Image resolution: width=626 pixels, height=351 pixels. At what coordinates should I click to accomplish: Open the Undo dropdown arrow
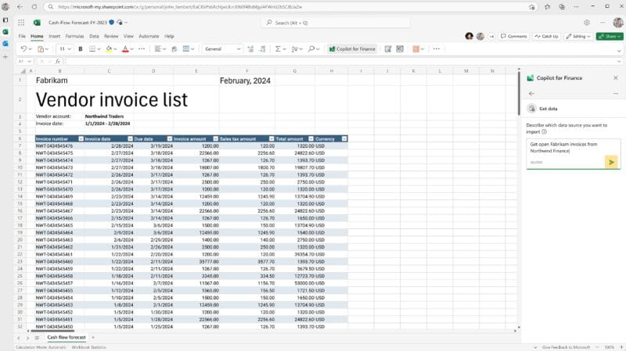(30, 49)
